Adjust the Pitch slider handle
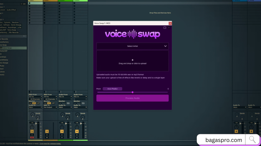 132,92
